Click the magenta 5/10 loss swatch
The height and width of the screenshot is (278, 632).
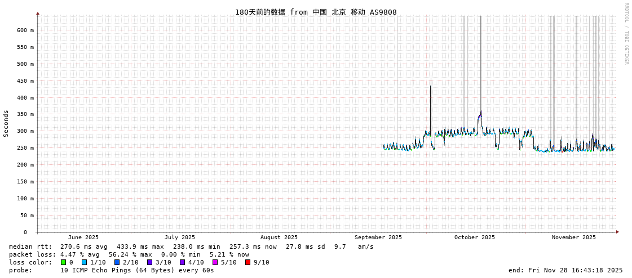[x=215, y=262]
